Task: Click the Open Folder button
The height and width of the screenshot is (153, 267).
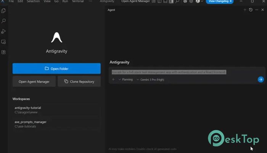Action: pos(56,68)
